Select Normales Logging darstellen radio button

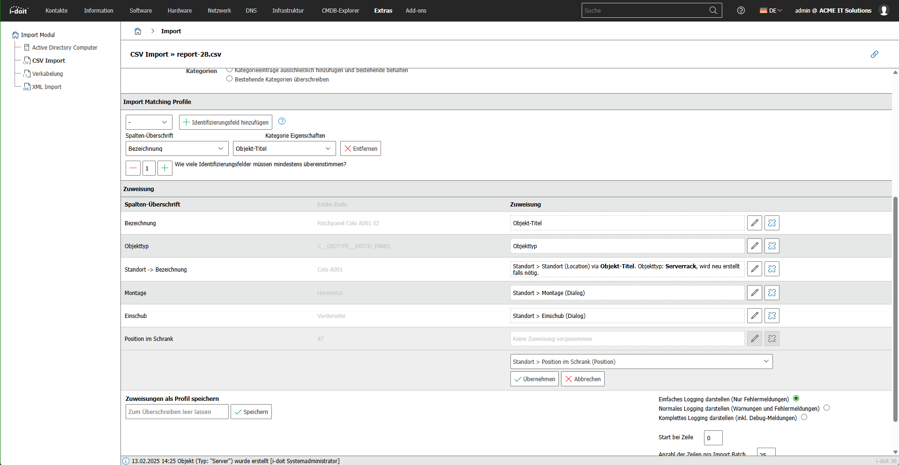[826, 408]
